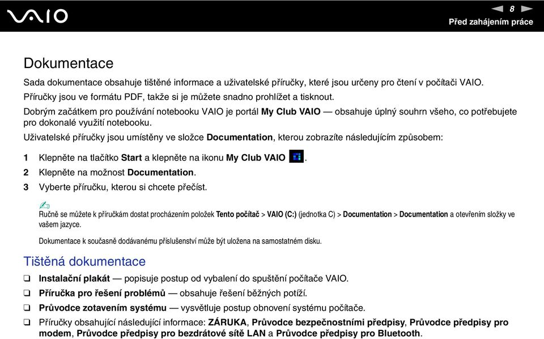Click the previous page arrow
Image resolution: width=544 pixels, height=339 pixels.
497,9
